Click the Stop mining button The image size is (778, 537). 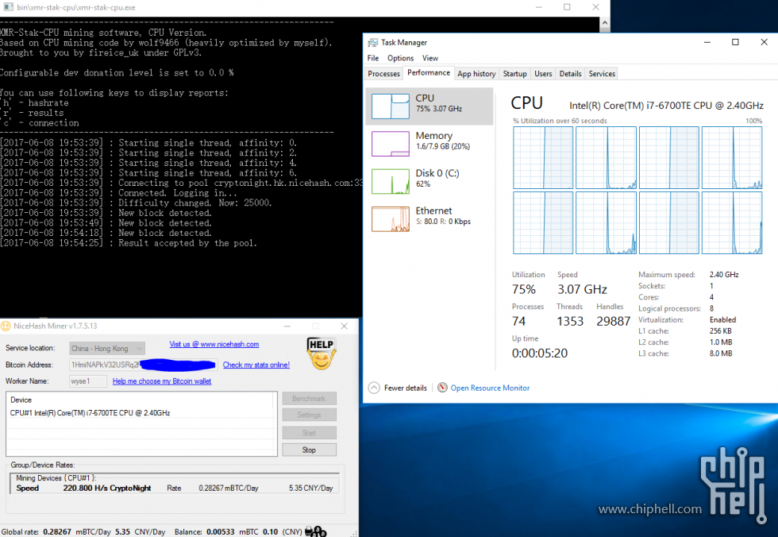309,450
